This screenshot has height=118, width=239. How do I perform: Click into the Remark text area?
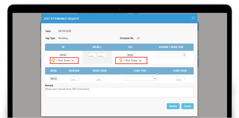click(119, 92)
